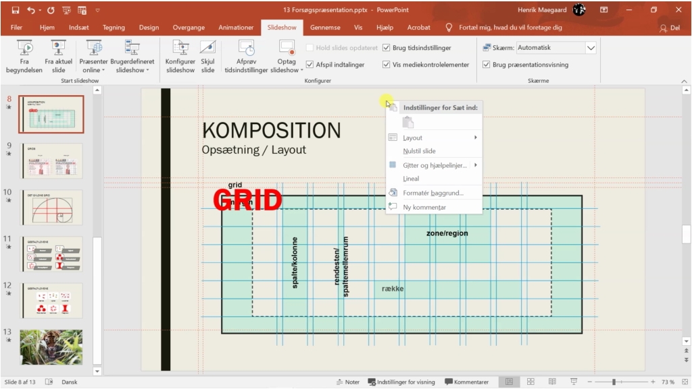Open ribbon display options icon

point(603,9)
